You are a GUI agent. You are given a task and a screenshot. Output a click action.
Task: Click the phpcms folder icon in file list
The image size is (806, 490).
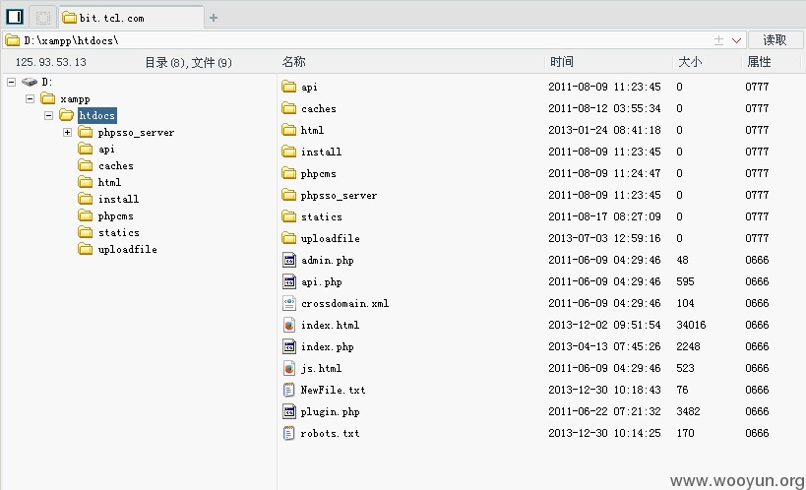pos(289,173)
